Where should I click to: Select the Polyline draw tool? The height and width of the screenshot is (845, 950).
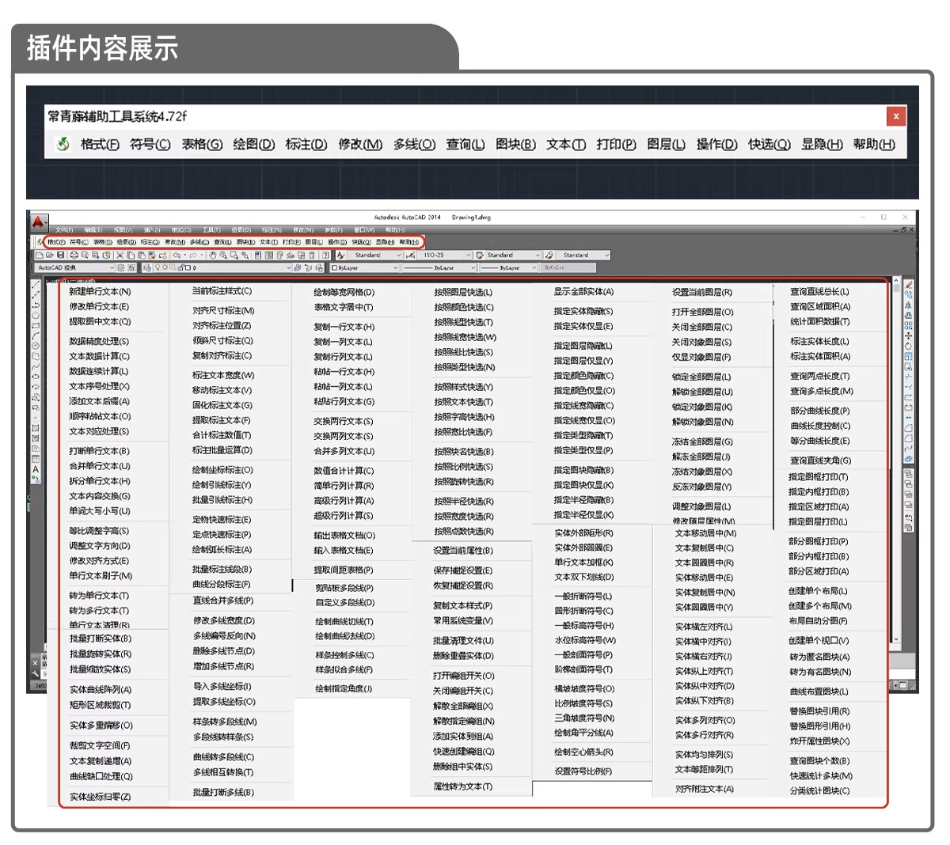coord(36,305)
